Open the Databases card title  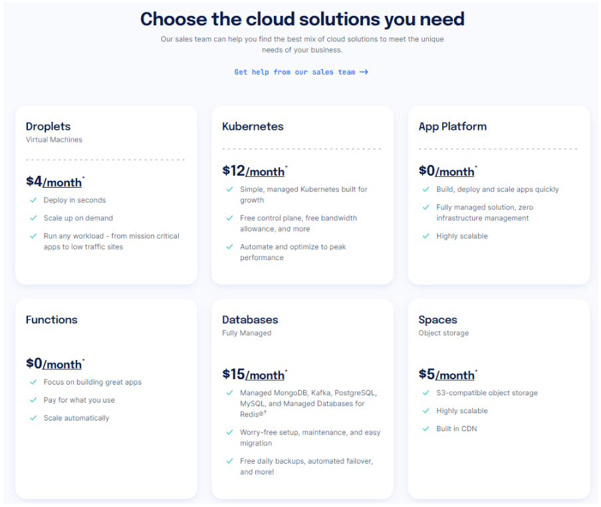click(250, 320)
